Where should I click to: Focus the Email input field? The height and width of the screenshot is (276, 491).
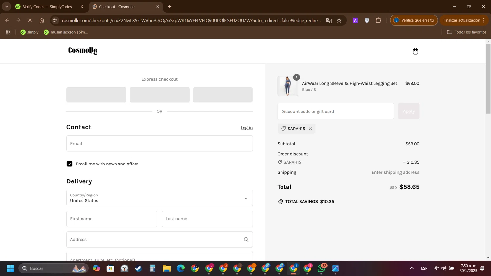(159, 144)
